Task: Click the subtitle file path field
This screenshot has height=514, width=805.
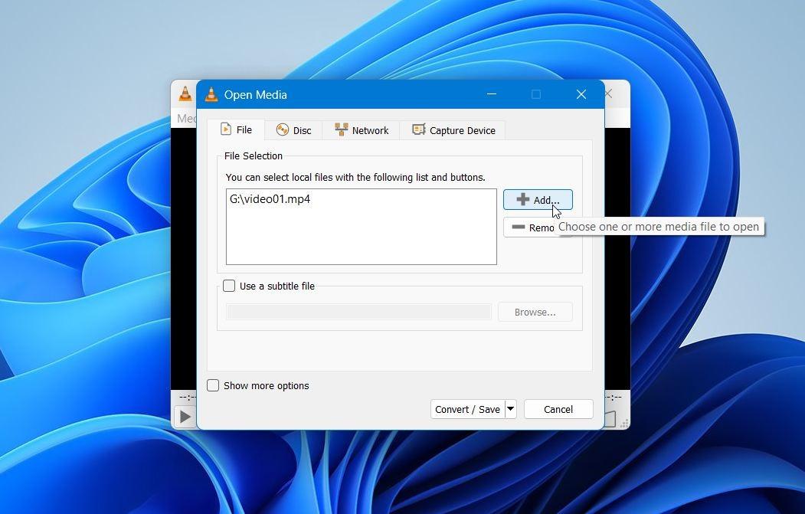Action: coord(358,312)
